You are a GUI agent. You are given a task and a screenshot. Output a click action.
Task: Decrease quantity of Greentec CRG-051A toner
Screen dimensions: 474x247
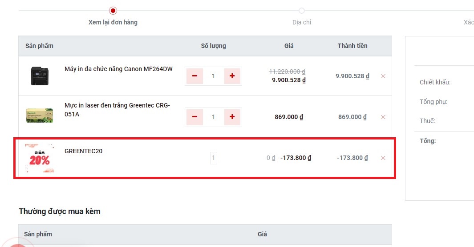tap(194, 117)
